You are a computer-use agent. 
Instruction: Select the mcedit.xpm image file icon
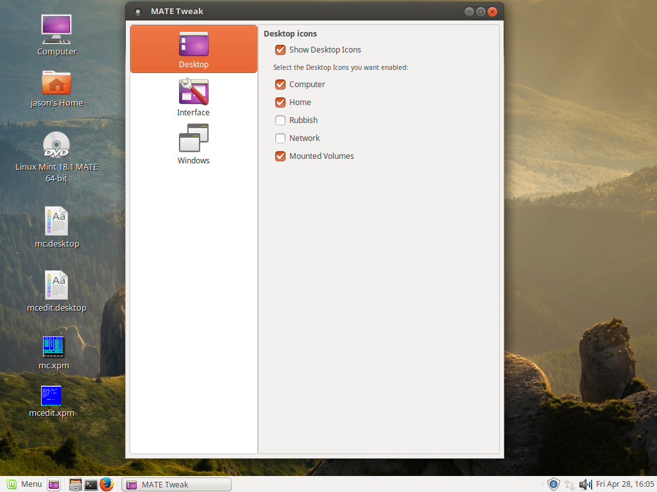pyautogui.click(x=51, y=401)
